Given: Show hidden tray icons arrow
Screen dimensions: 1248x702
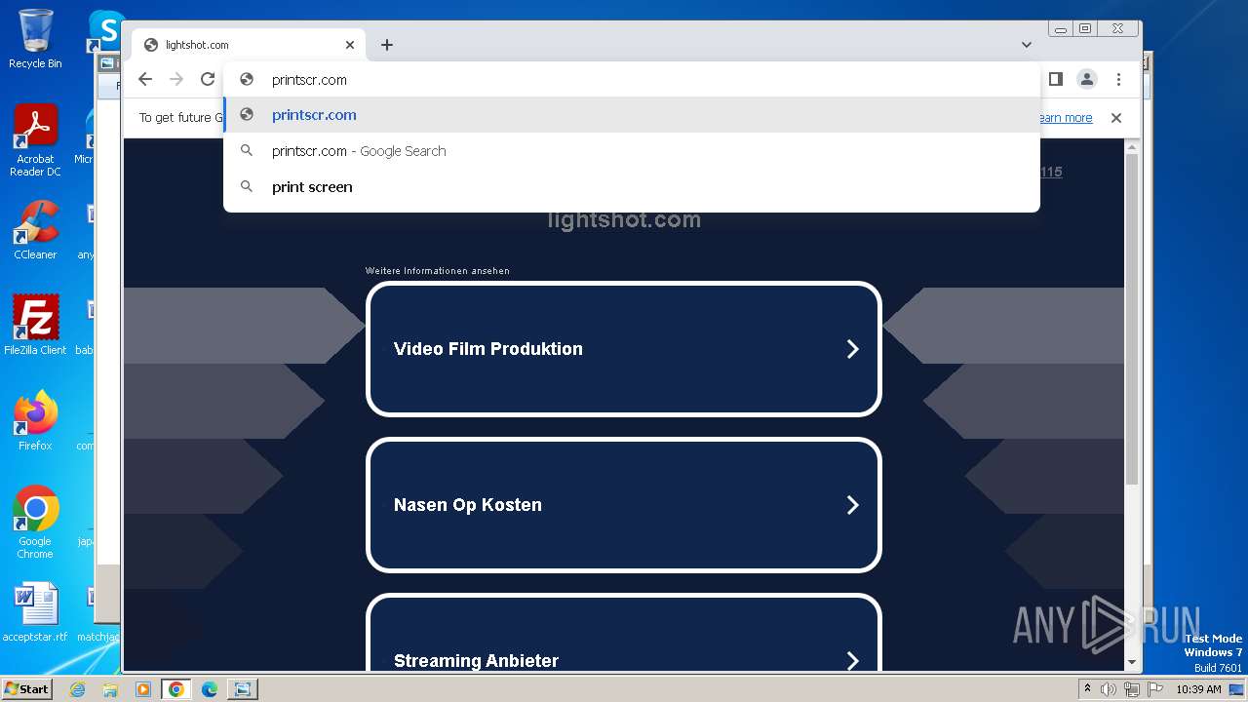Looking at the screenshot, I should click(1087, 689).
